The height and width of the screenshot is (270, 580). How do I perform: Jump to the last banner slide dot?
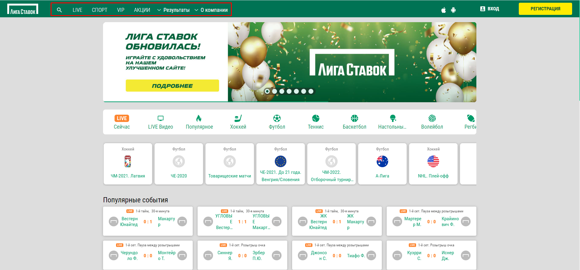(311, 91)
